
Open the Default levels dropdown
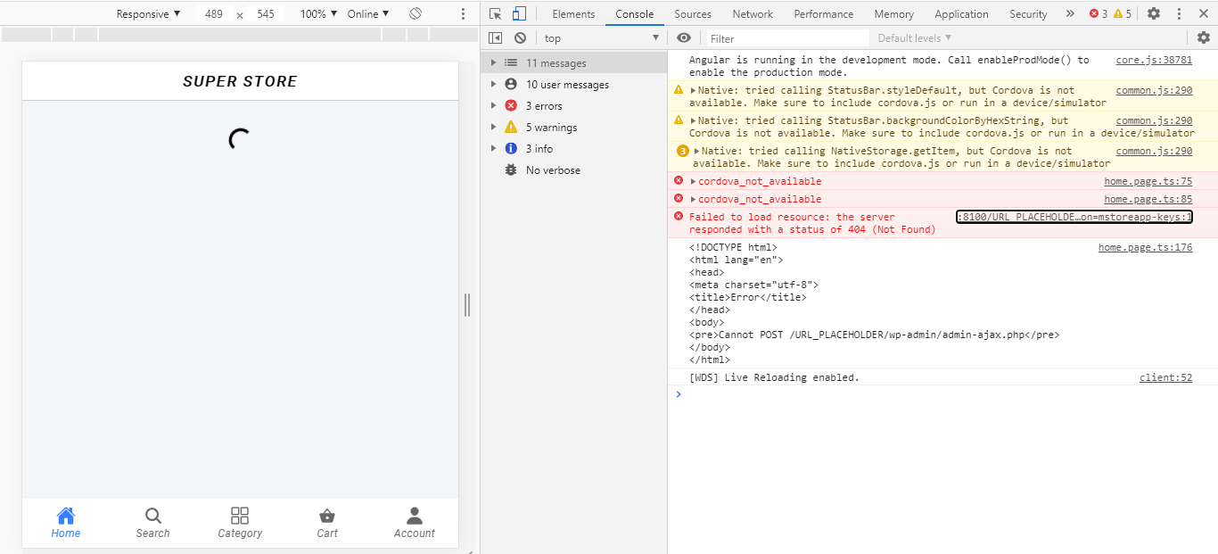[x=913, y=37]
